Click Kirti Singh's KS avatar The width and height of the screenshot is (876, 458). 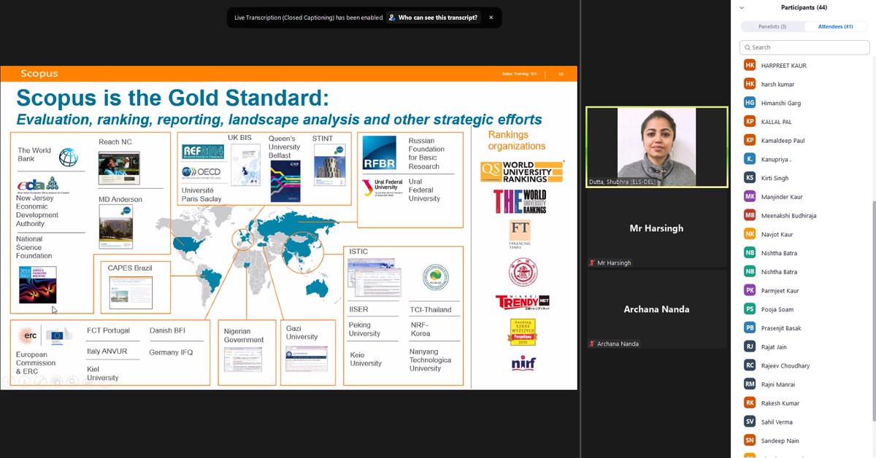point(750,177)
